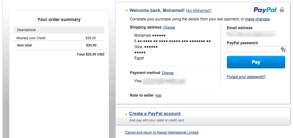The image size is (293, 138).
Task: Cancel and return to Hsoub International Limited
Action: tap(162, 132)
